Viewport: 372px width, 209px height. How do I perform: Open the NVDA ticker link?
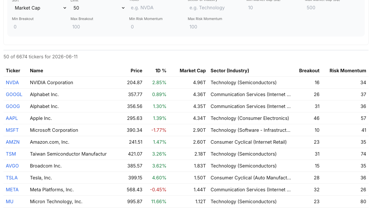coord(12,82)
